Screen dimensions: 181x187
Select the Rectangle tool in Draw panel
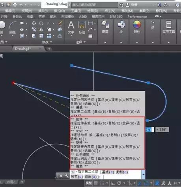tap(22, 24)
